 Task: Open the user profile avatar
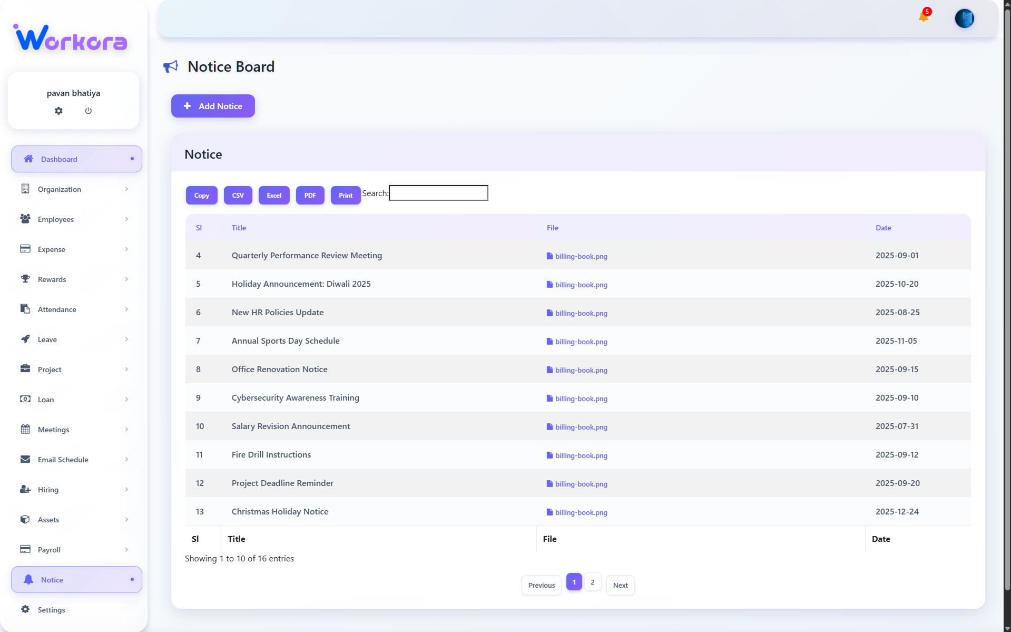(x=964, y=18)
